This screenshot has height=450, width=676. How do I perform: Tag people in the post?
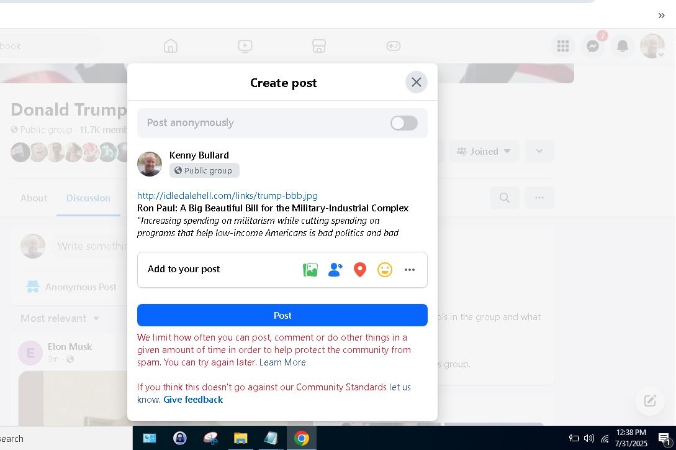tap(335, 270)
